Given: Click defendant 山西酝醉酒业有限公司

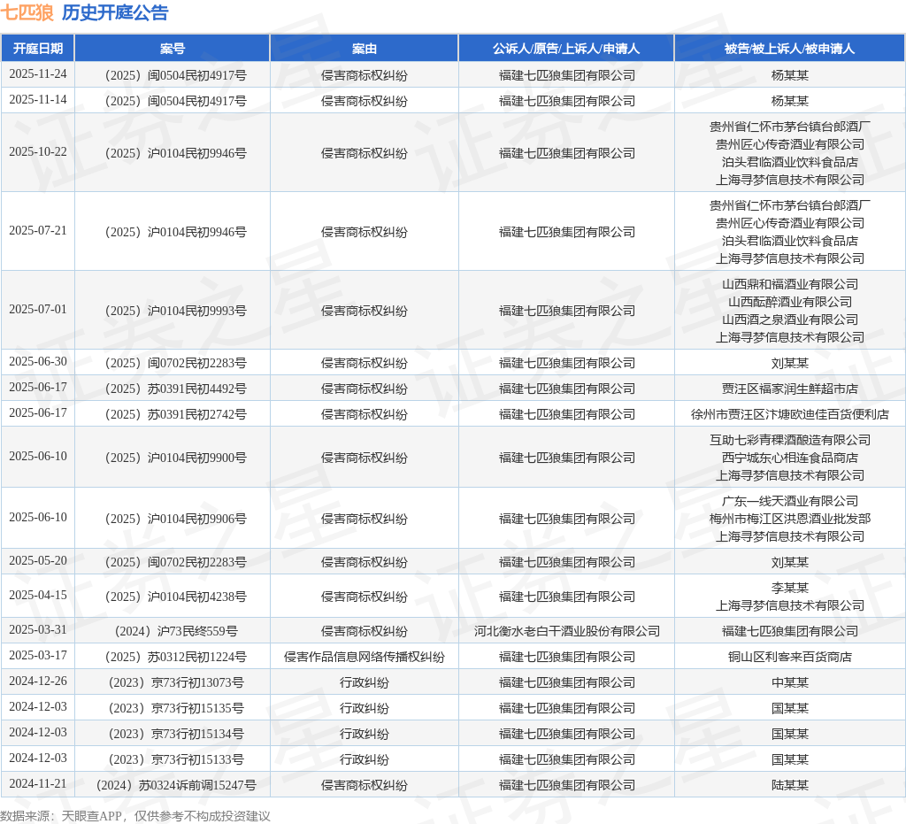Looking at the screenshot, I should [x=789, y=302].
